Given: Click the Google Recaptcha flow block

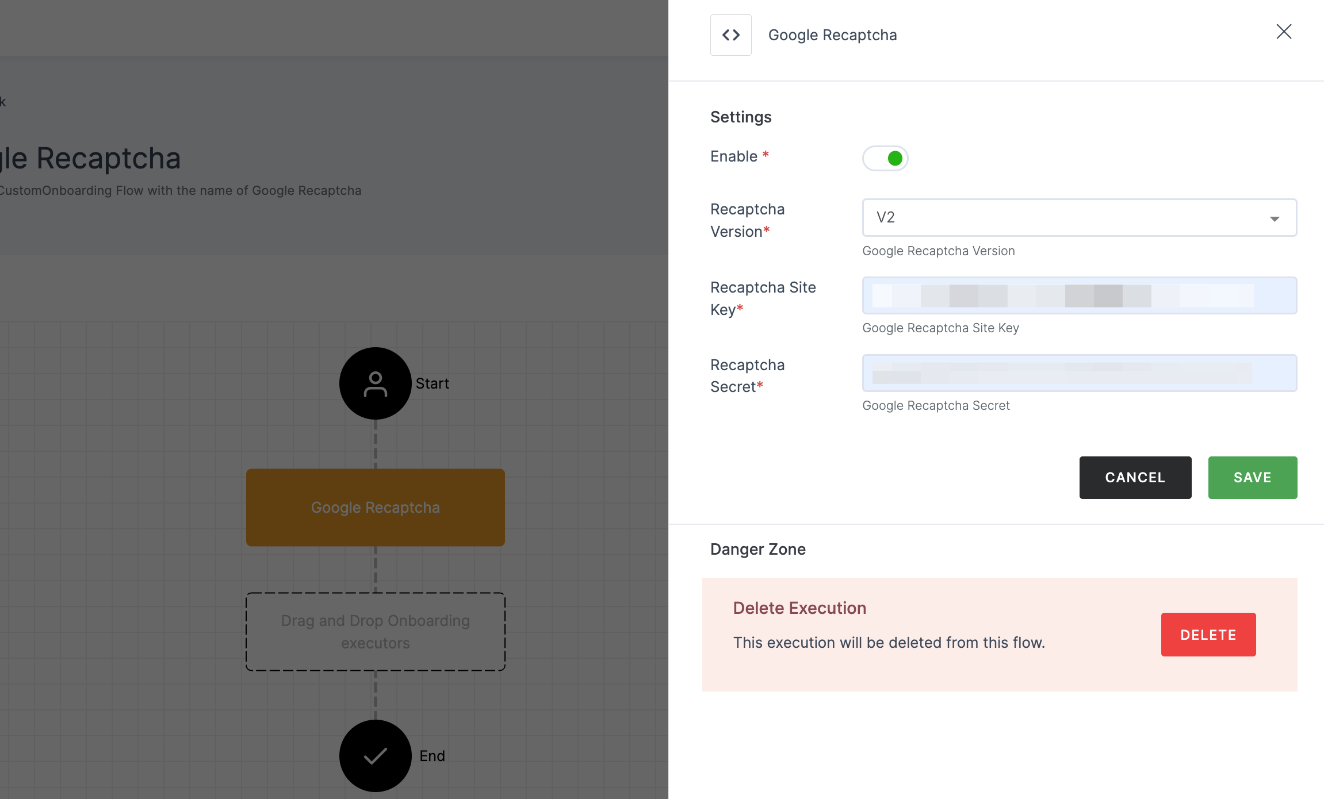Looking at the screenshot, I should click(x=376, y=508).
